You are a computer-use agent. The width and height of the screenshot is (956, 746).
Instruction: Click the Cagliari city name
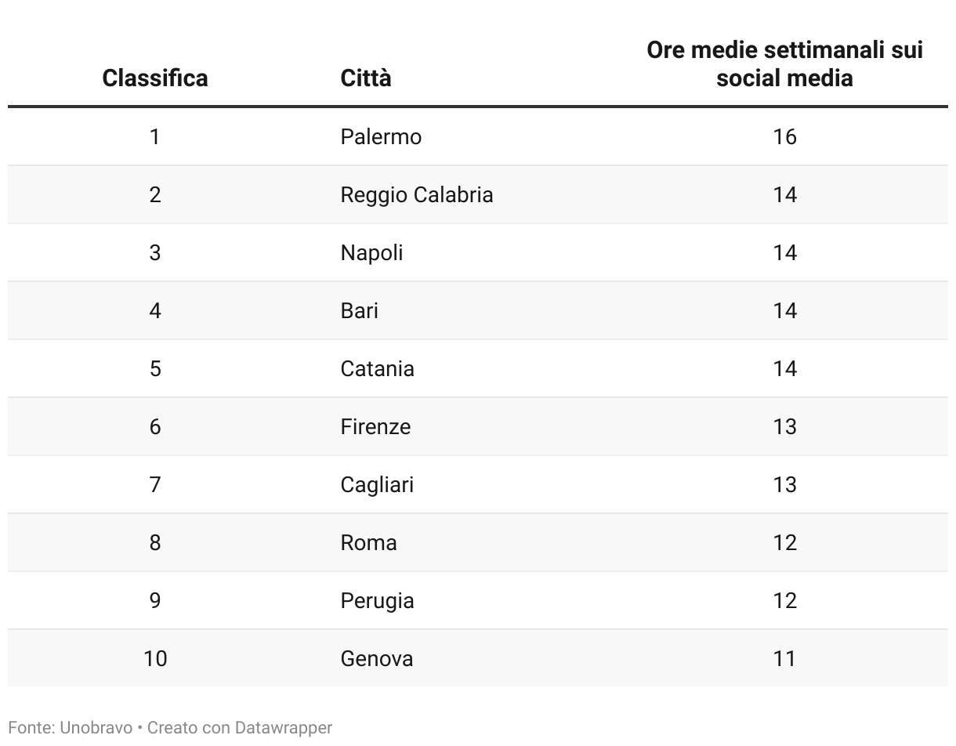pyautogui.click(x=377, y=485)
